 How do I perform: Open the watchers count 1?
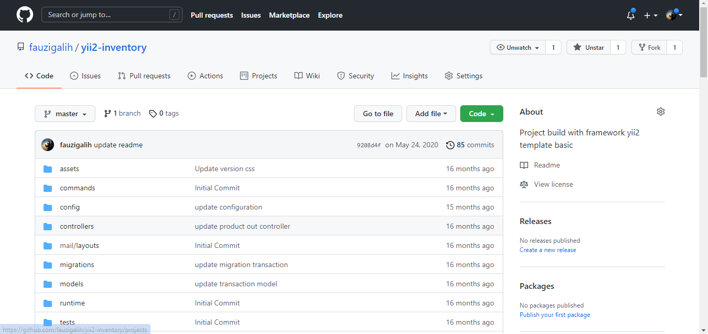553,47
